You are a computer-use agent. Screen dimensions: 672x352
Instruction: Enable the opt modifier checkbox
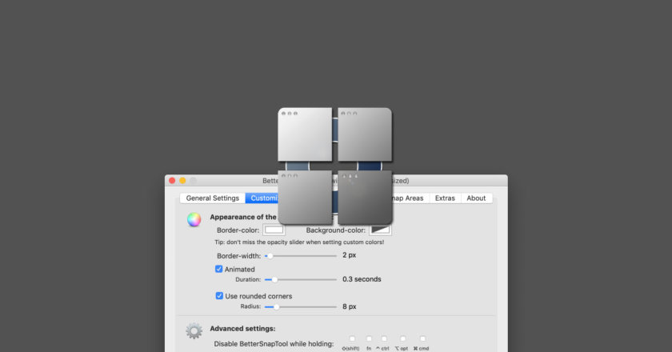tap(402, 338)
